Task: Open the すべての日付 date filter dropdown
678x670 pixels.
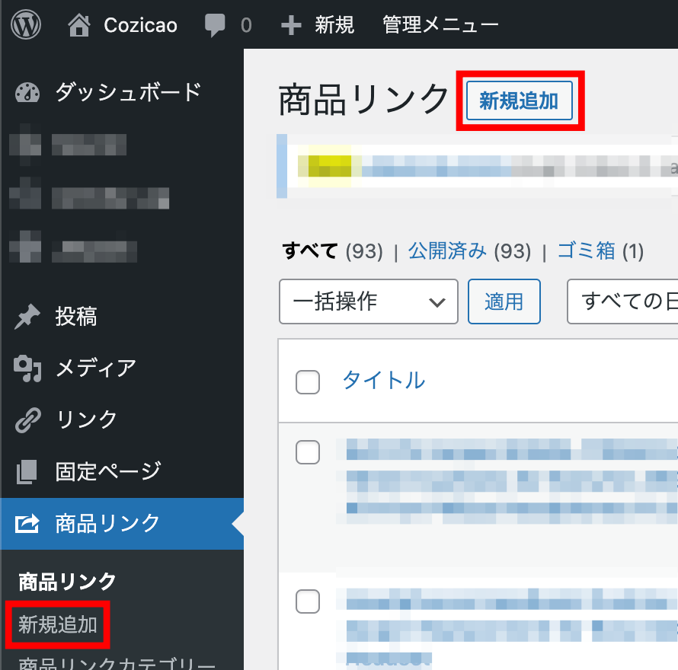Action: [x=622, y=301]
